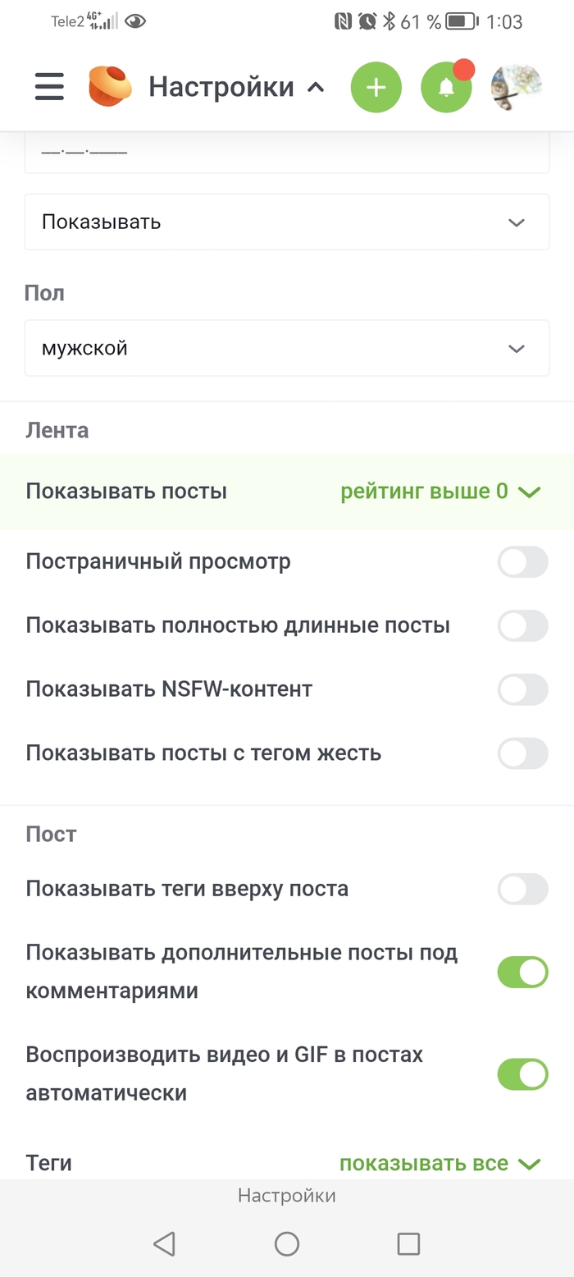
Task: Select the Лента section heading
Action: 57,429
